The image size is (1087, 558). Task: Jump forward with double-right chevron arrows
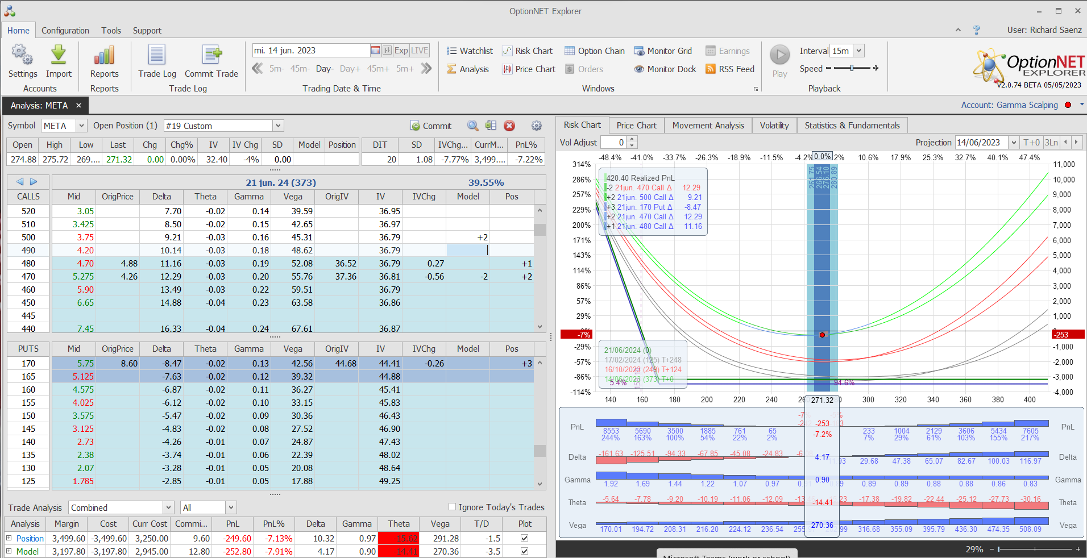pos(426,69)
